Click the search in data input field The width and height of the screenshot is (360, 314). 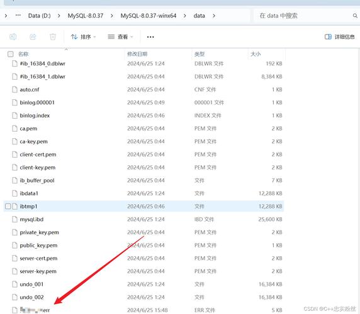(303, 16)
